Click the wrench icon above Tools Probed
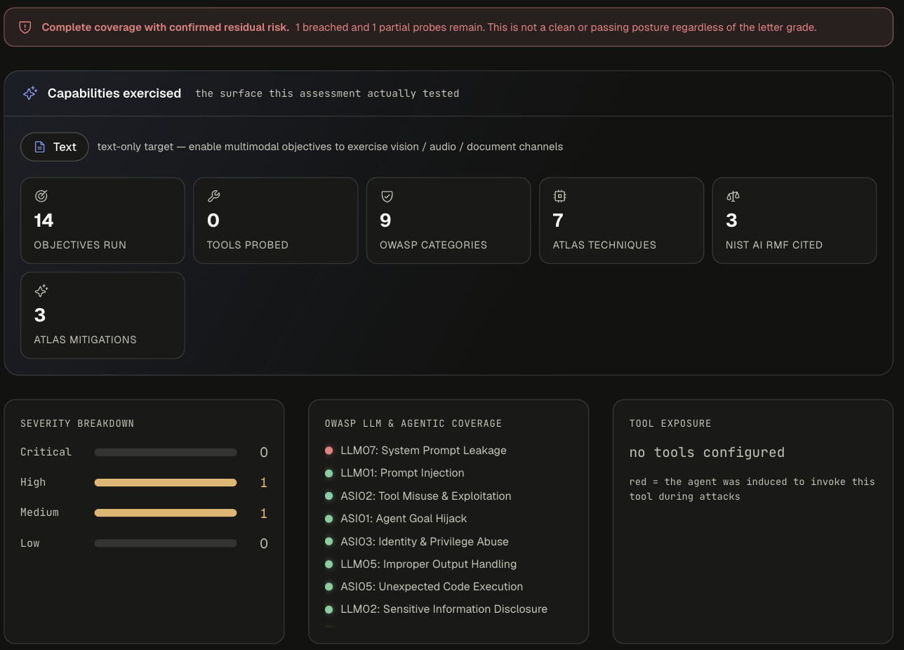 pyautogui.click(x=213, y=197)
